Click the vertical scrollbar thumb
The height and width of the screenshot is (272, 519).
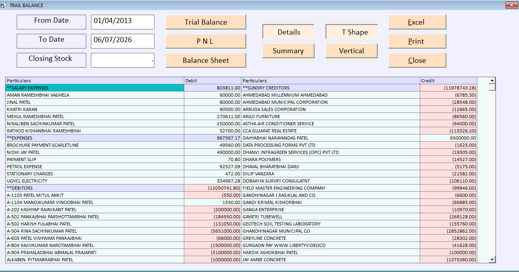coord(492,87)
